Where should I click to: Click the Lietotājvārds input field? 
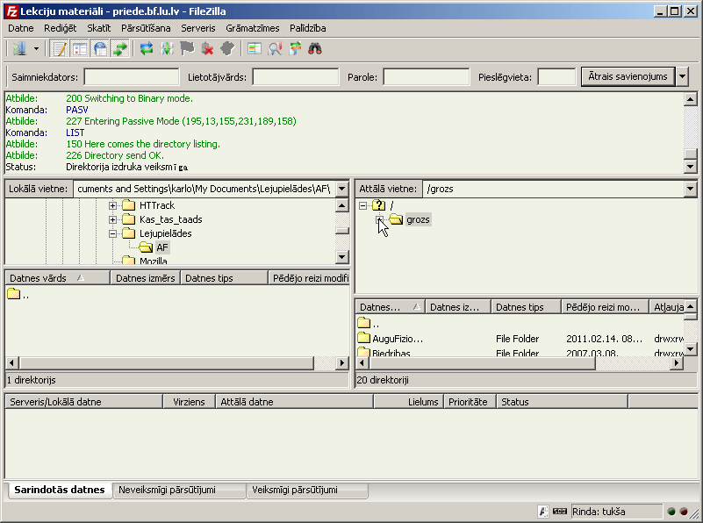tap(296, 77)
